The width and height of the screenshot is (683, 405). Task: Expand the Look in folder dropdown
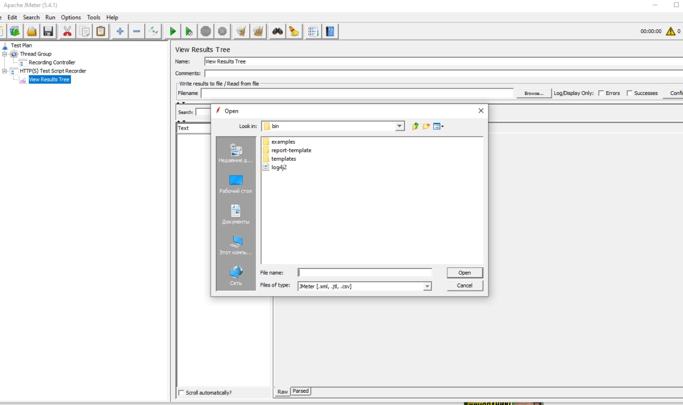click(x=400, y=126)
